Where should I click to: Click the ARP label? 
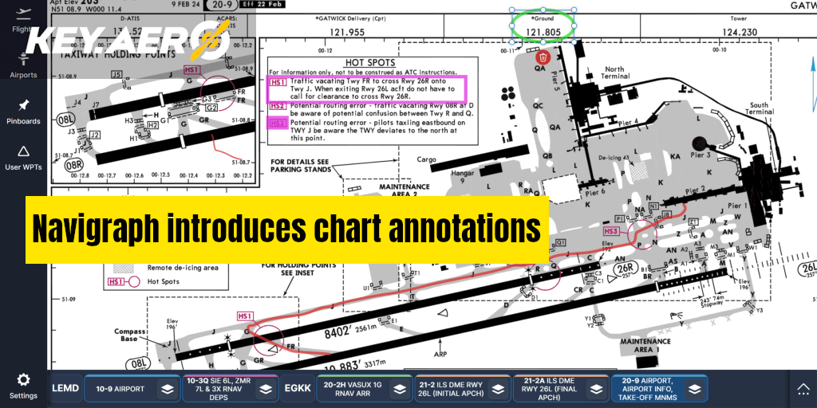440,355
